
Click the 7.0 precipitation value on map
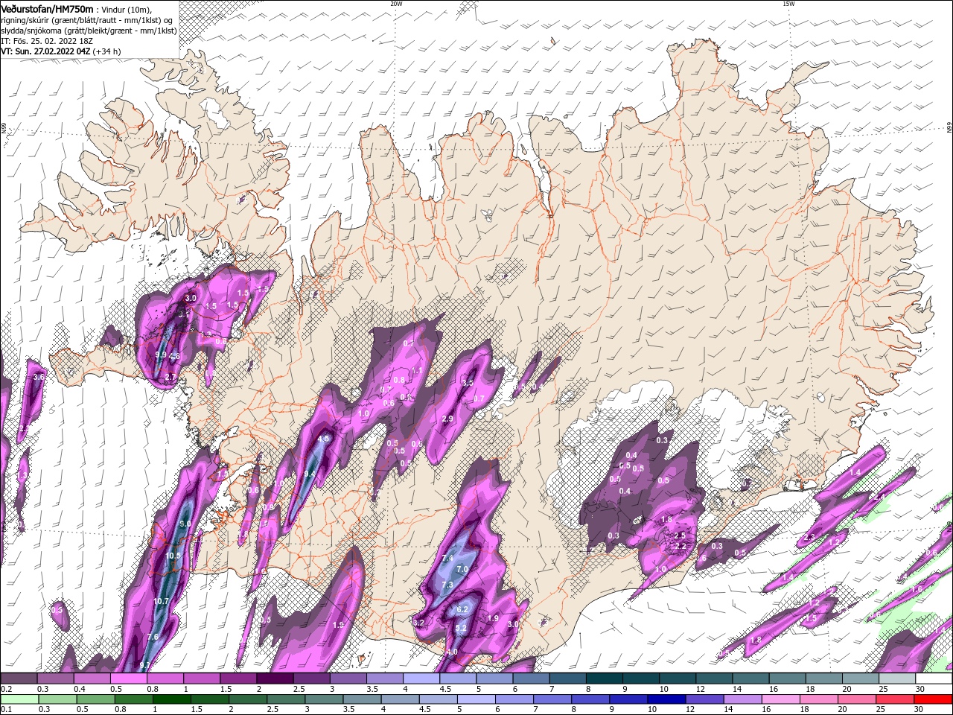462,569
